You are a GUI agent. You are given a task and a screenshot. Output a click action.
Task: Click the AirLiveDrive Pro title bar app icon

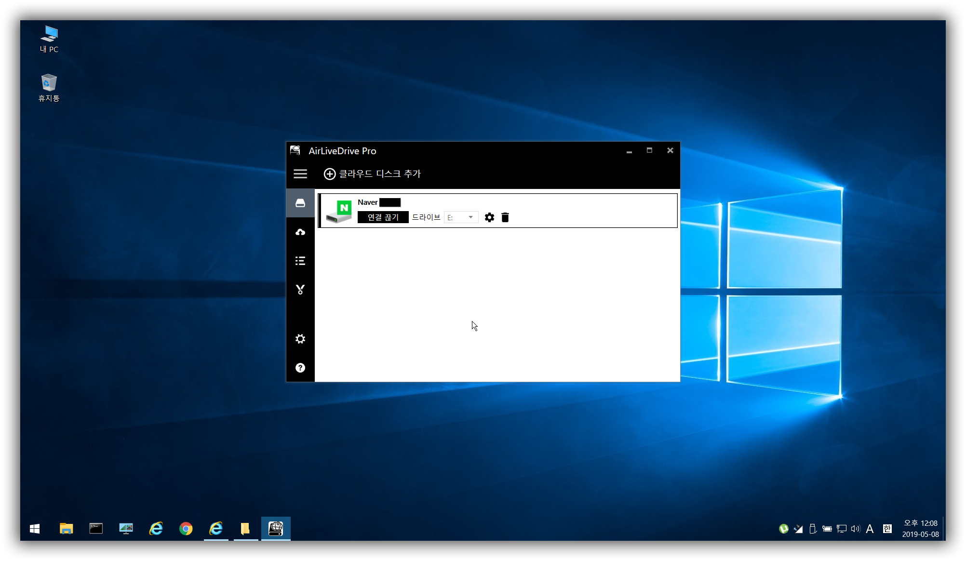pos(295,151)
